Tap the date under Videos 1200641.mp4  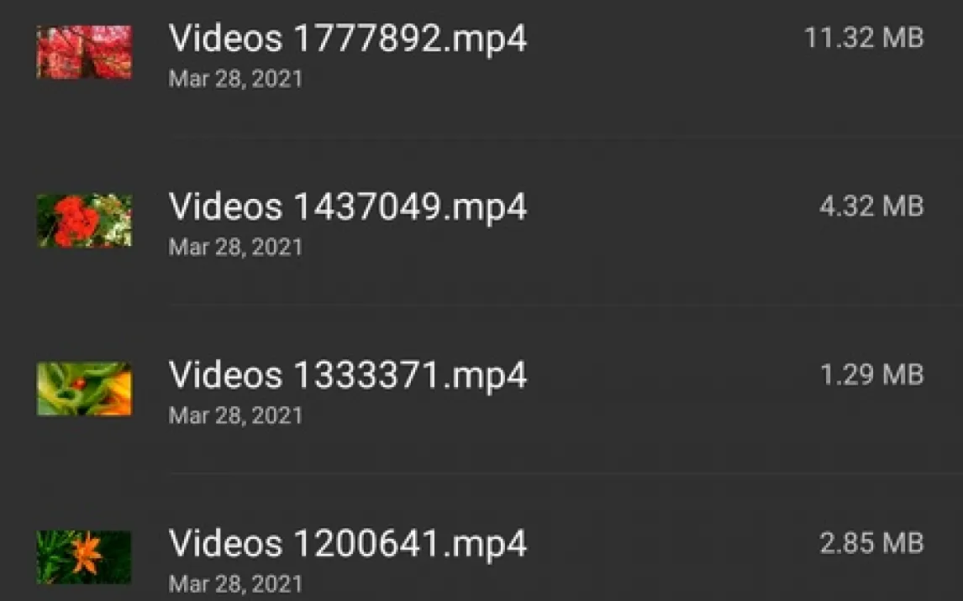(236, 583)
